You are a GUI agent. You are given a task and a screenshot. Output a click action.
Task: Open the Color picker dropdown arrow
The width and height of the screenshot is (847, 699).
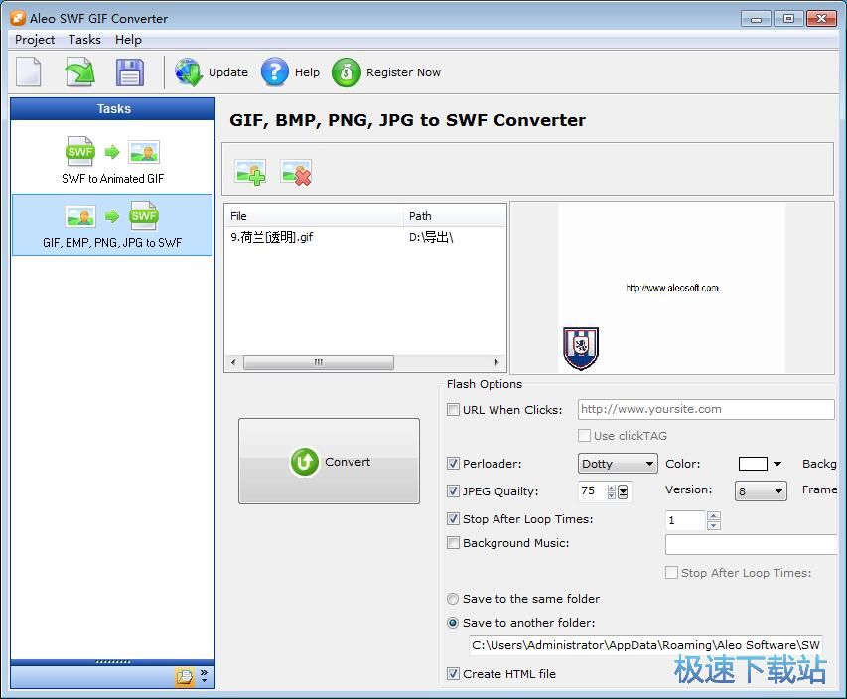coord(777,464)
